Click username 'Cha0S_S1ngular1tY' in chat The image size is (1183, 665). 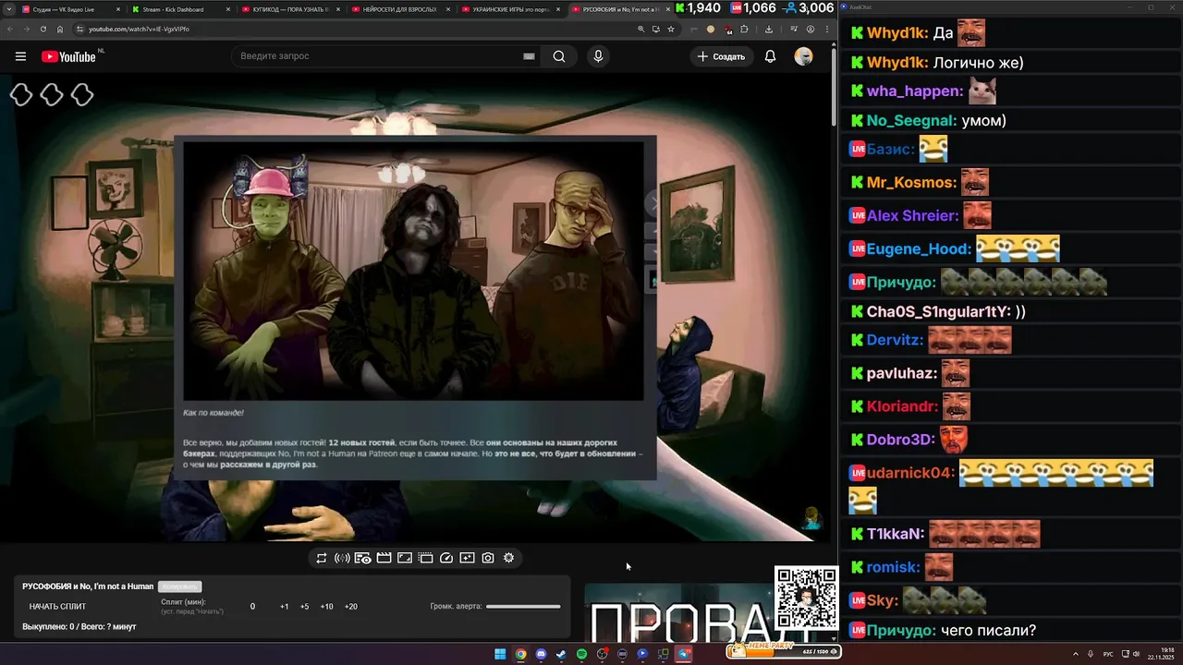click(x=939, y=312)
